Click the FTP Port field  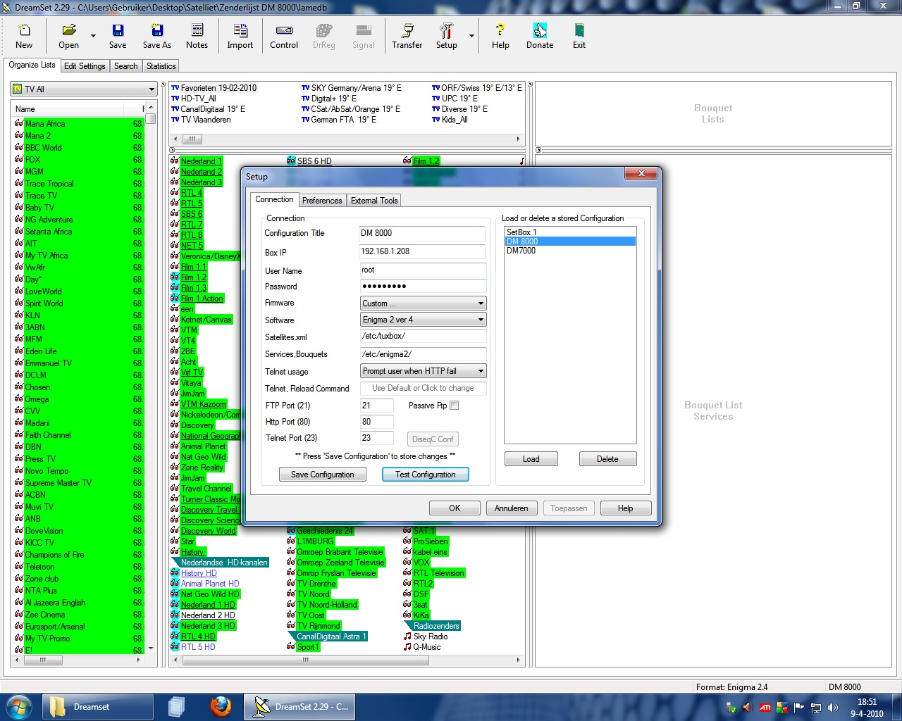click(x=376, y=406)
